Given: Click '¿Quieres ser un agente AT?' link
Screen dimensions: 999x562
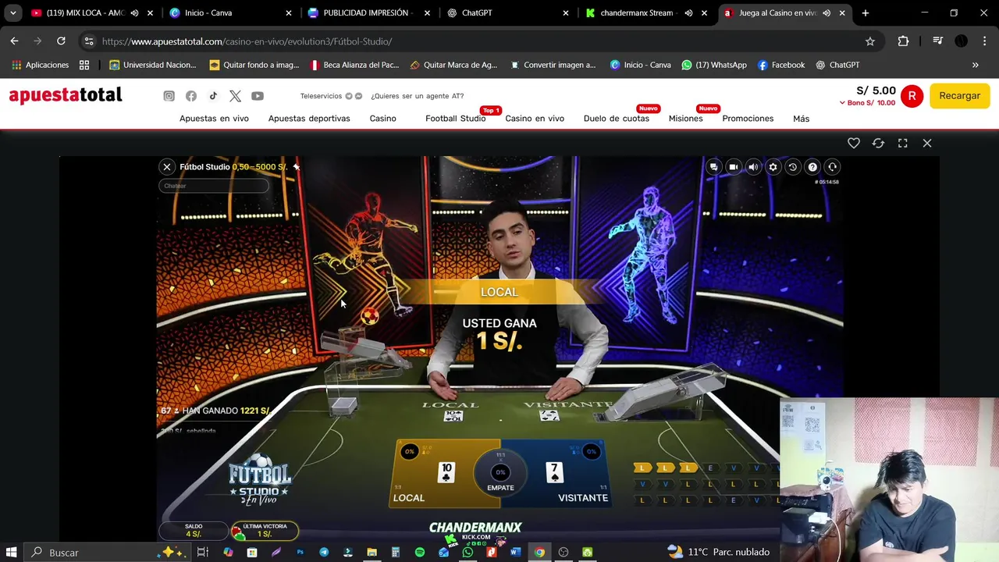Looking at the screenshot, I should point(418,96).
